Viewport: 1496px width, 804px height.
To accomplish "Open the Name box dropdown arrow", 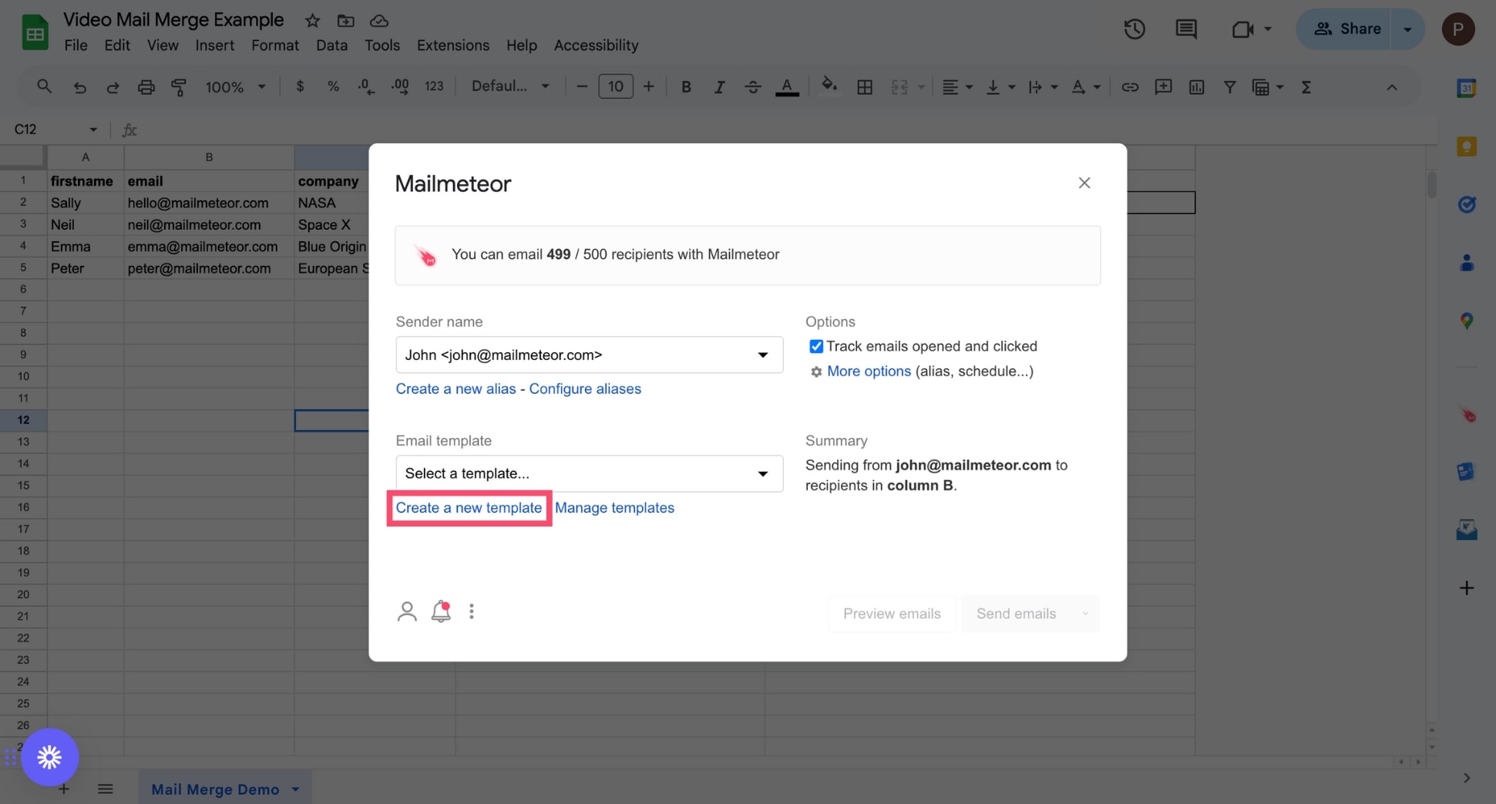I will [92, 130].
